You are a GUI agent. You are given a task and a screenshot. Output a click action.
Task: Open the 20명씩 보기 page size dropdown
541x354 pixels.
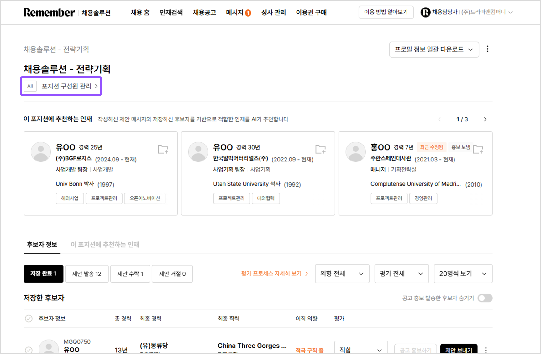click(463, 273)
